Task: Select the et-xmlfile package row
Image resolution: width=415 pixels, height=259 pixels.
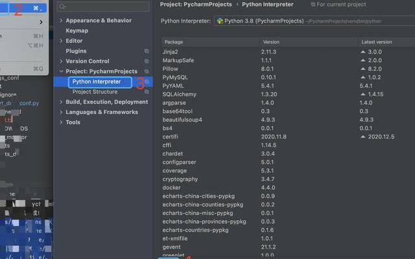Action: click(288, 238)
